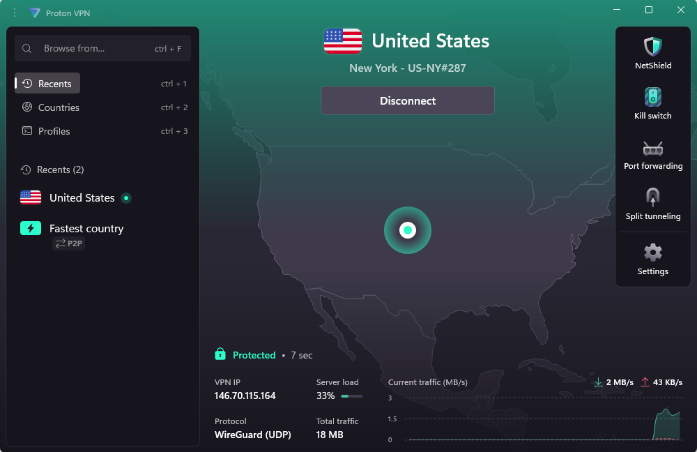Click the Disconnect button
Screen dimensions: 697x452
click(x=407, y=100)
